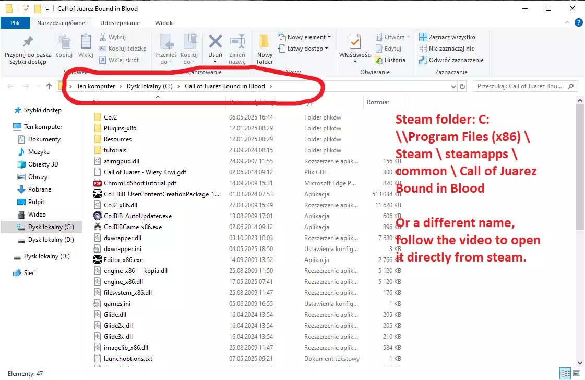Viewport: 585px width, 380px height.
Task: Click the Otwórz button
Action: [x=392, y=37]
